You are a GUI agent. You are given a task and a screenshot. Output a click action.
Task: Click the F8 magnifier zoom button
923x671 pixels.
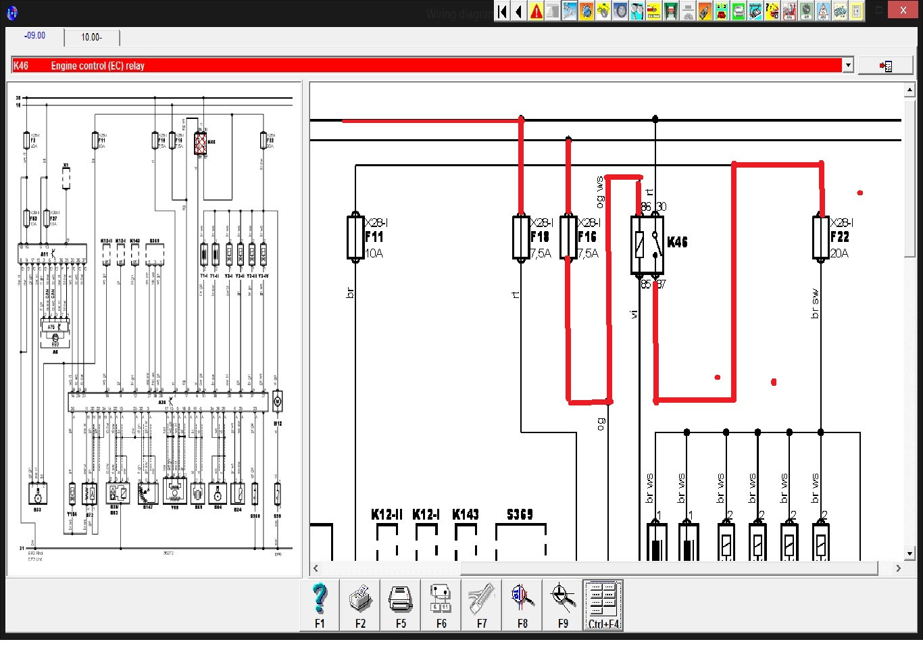522,605
